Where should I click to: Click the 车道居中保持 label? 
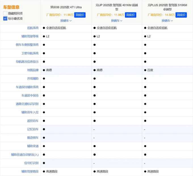30,96
